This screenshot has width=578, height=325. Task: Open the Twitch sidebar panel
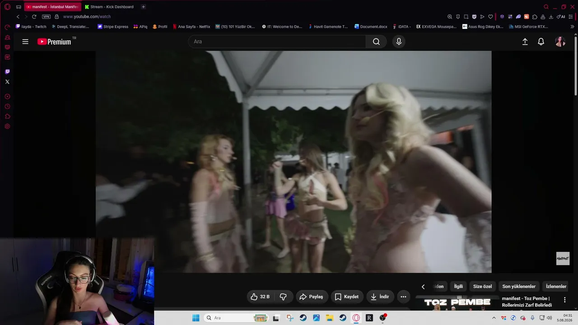tap(7, 72)
